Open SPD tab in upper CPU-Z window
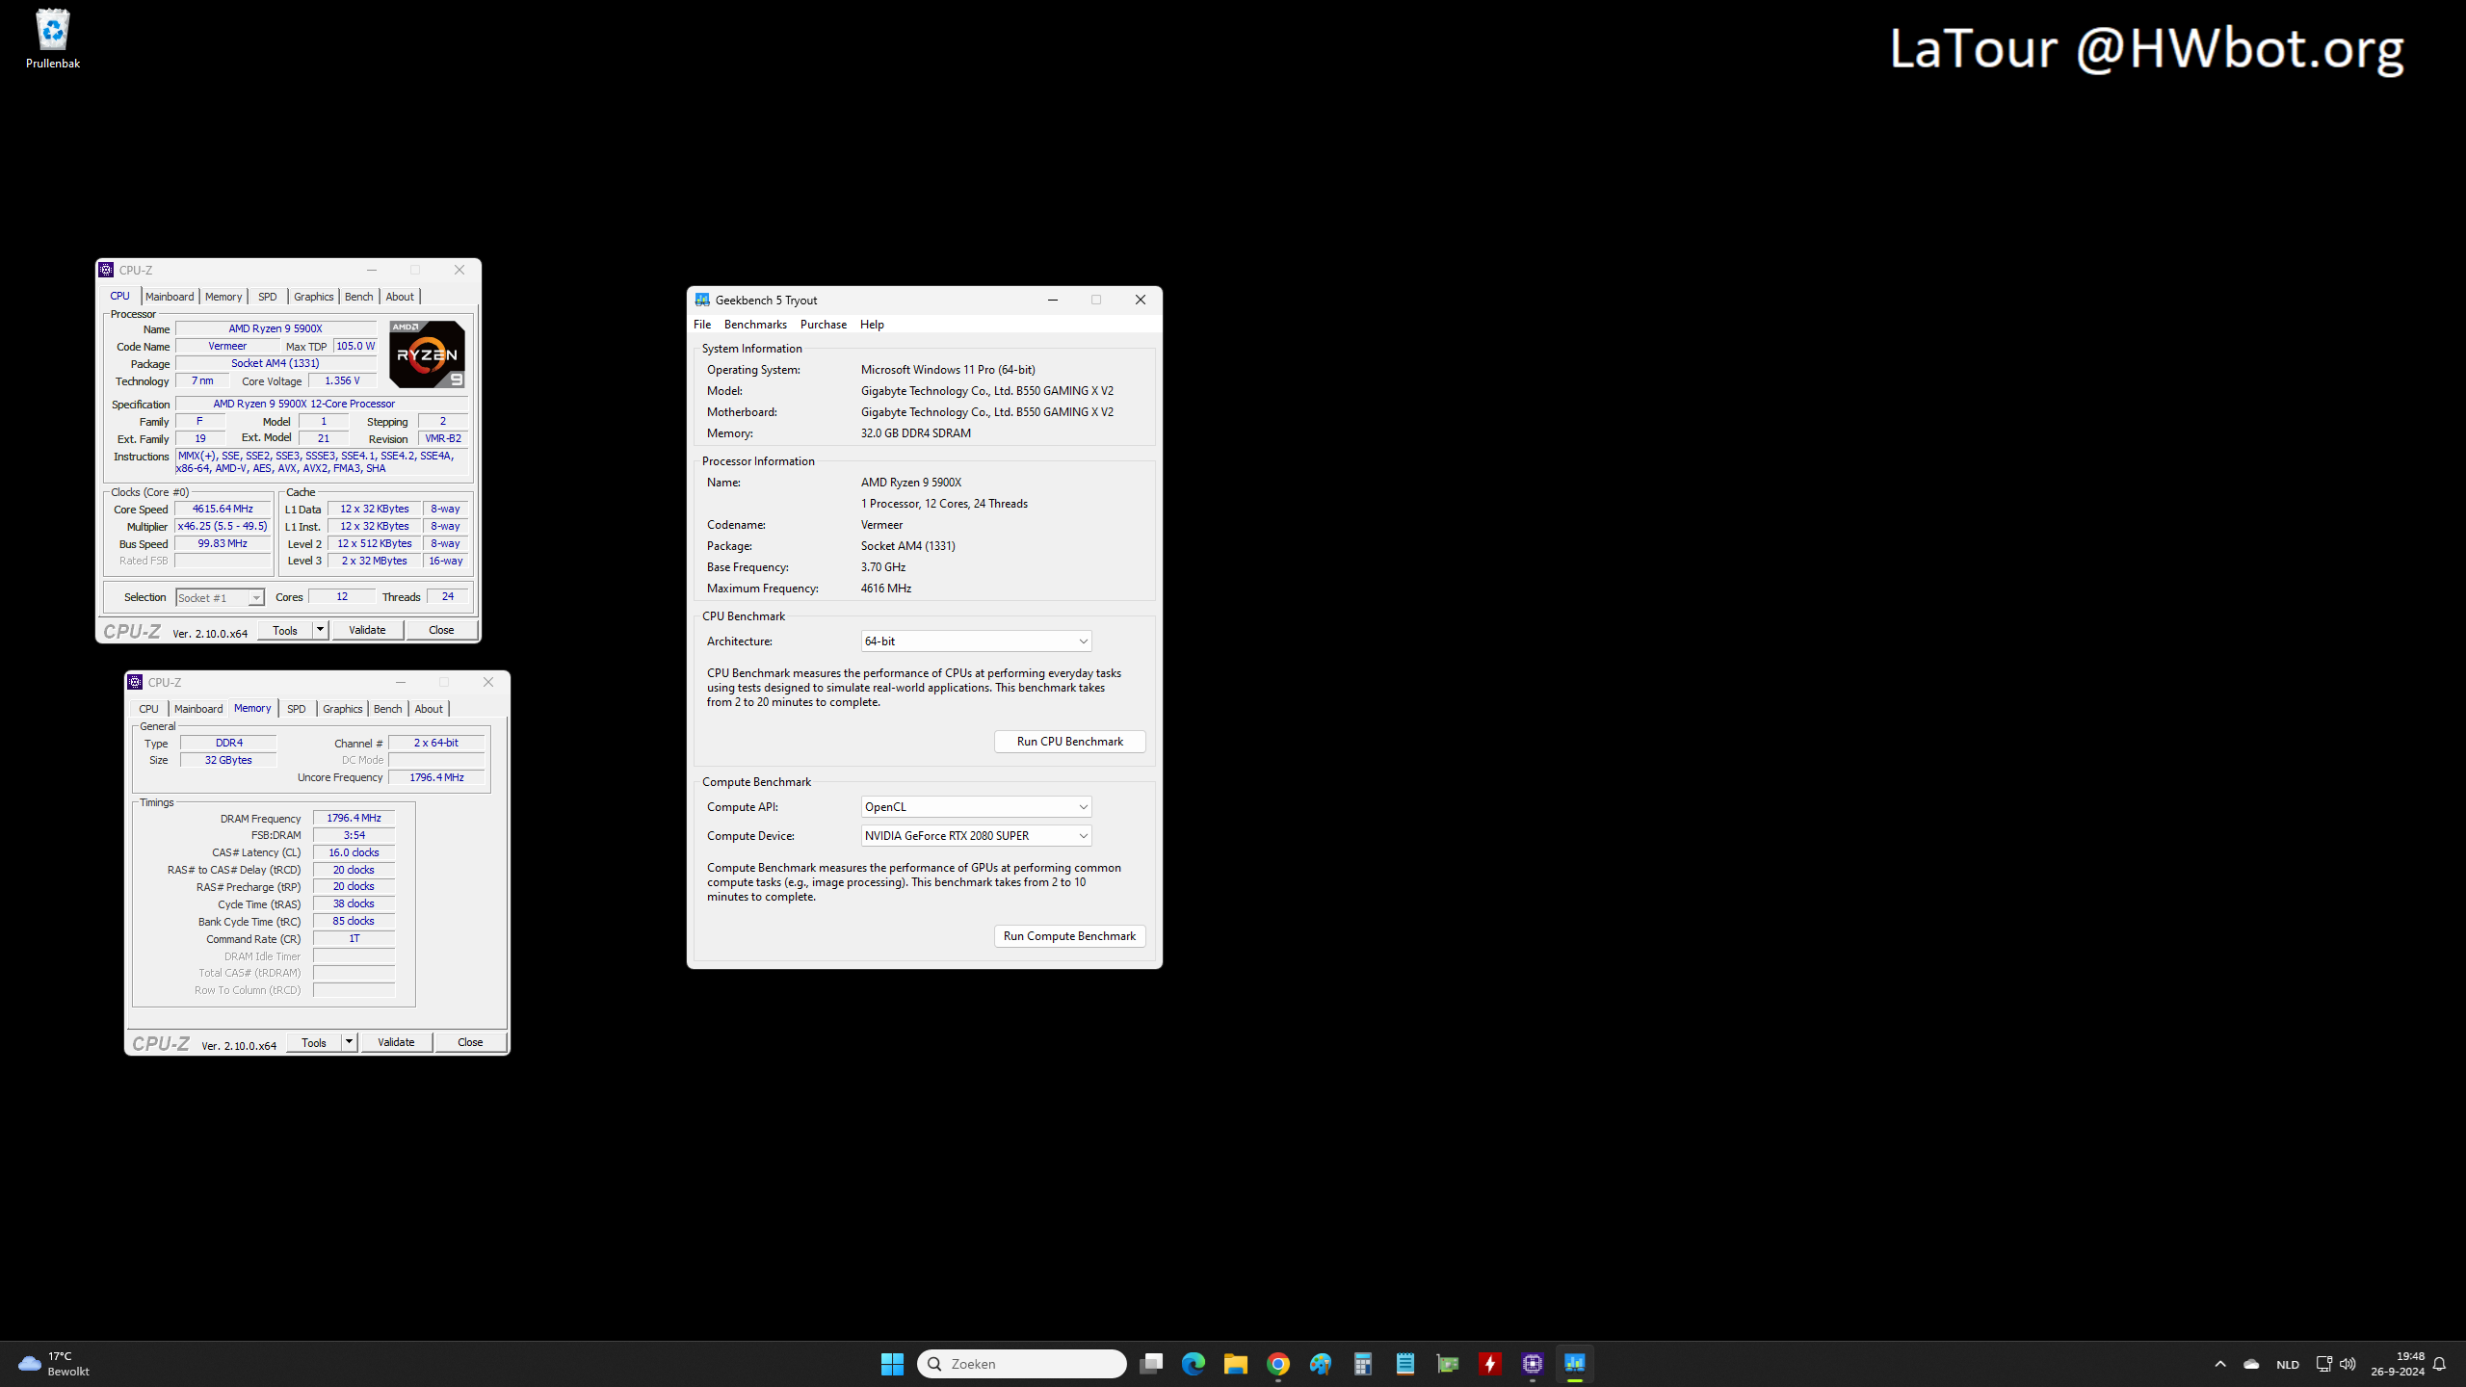The height and width of the screenshot is (1387, 2466). pos(268,297)
